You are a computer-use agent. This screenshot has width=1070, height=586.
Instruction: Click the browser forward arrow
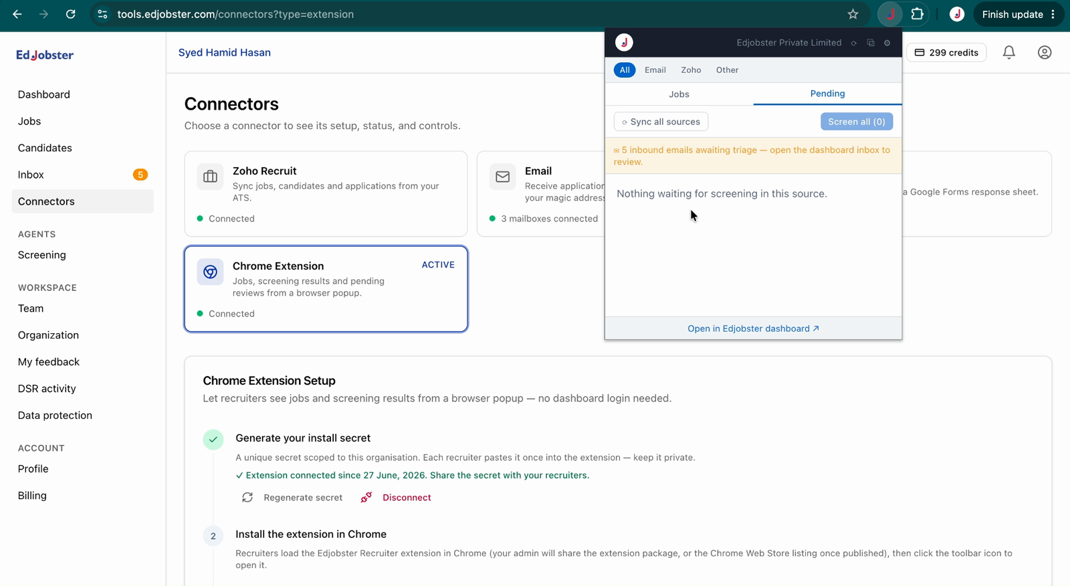tap(43, 14)
